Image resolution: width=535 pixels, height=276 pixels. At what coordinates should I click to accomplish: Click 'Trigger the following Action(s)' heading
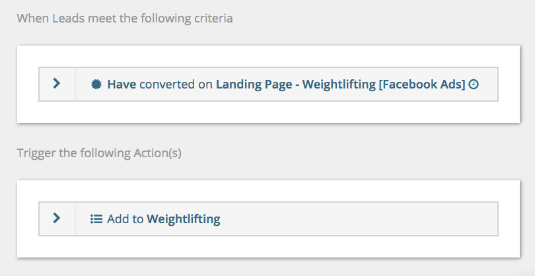pyautogui.click(x=99, y=153)
